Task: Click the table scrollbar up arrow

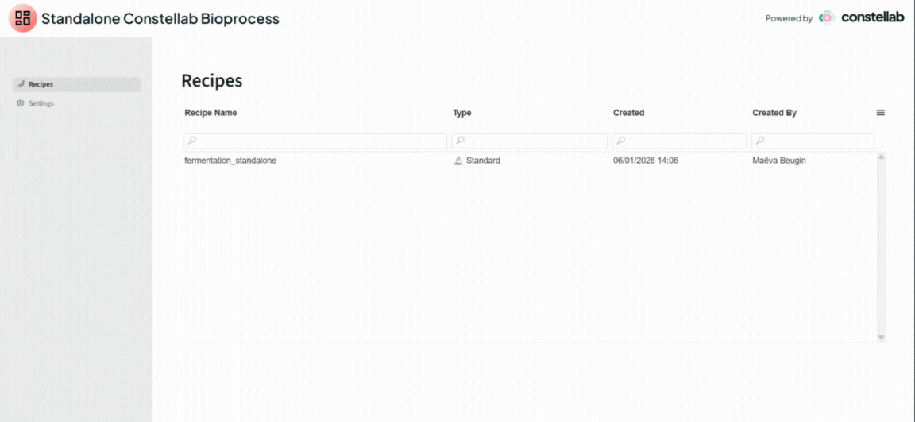Action: point(881,157)
